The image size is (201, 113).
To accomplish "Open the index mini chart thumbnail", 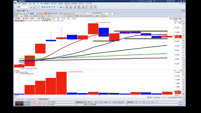I will pos(19,103).
